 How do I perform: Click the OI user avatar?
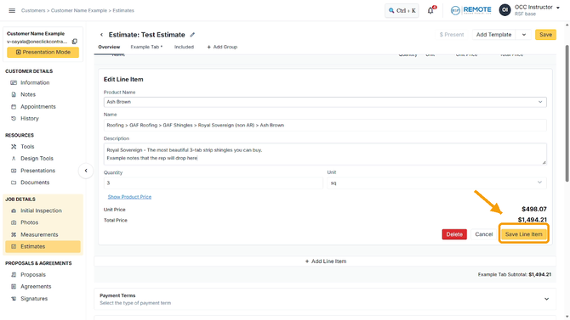504,10
